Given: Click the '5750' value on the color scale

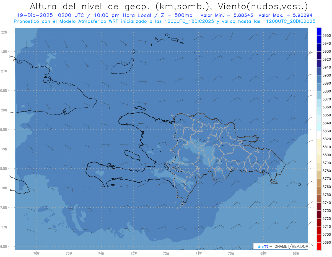Looking at the screenshot, I should (326, 195).
